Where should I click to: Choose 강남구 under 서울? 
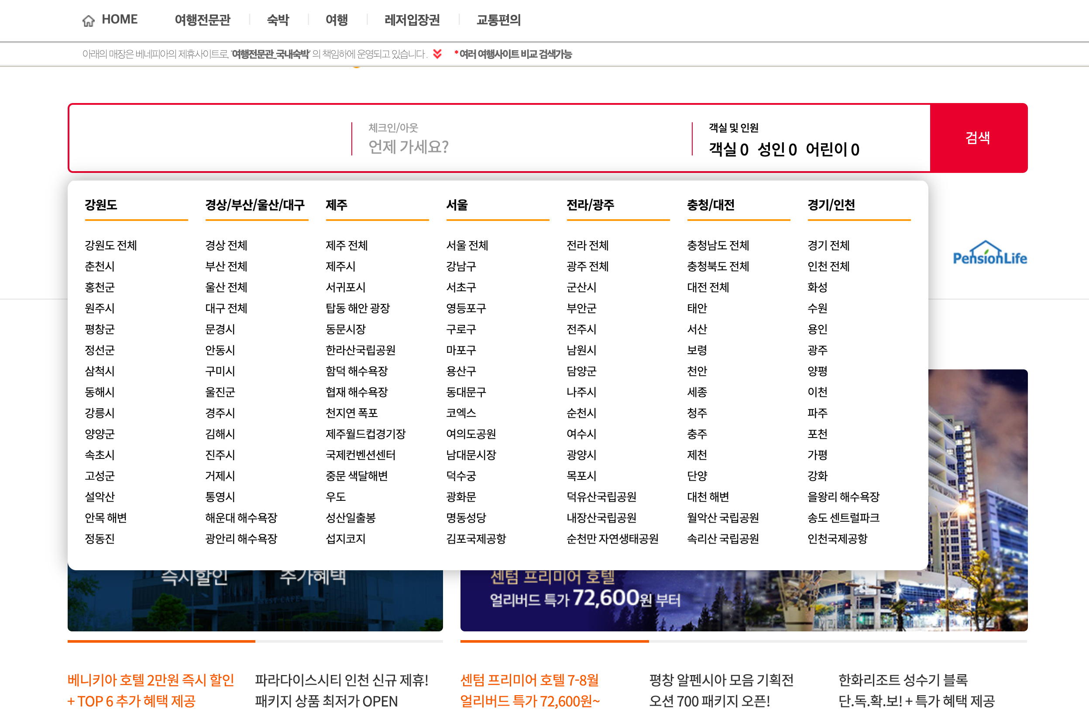point(460,266)
